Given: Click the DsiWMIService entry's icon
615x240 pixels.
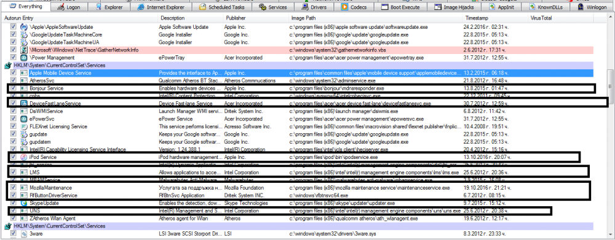Looking at the screenshot, I should [23, 111].
